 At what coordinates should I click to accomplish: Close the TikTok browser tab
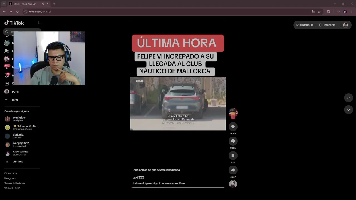[48, 4]
